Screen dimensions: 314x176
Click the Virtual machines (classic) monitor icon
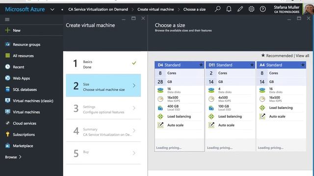pos(8,100)
